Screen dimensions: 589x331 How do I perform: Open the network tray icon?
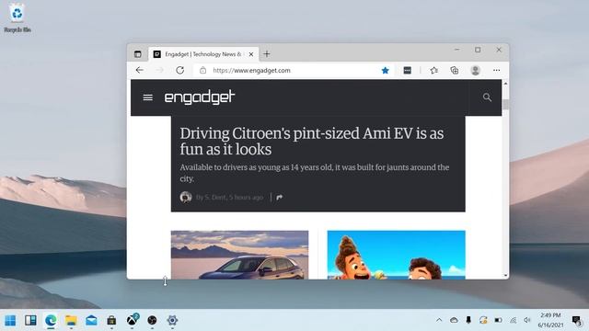click(x=513, y=320)
